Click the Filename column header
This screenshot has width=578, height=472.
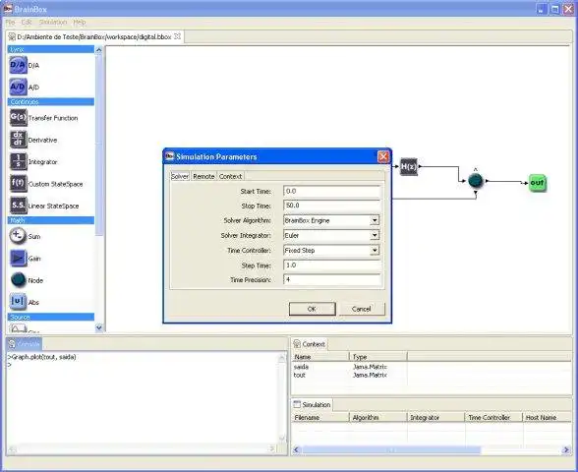click(320, 417)
